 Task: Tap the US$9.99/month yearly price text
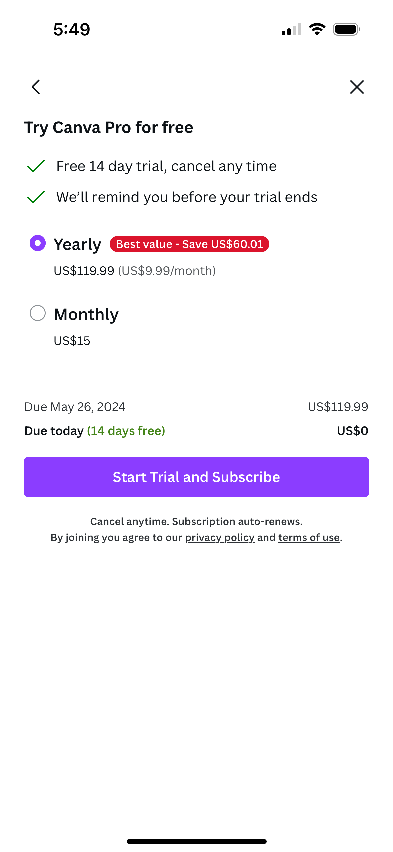167,271
